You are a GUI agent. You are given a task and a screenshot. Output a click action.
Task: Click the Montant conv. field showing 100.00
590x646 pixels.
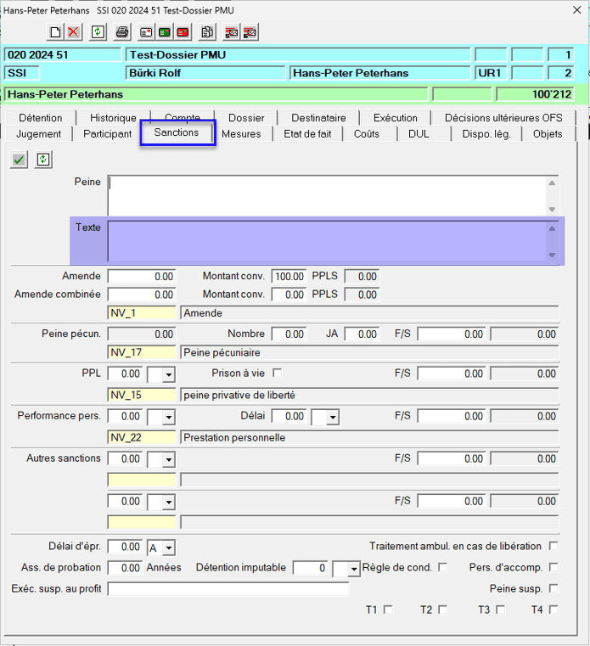pyautogui.click(x=289, y=277)
